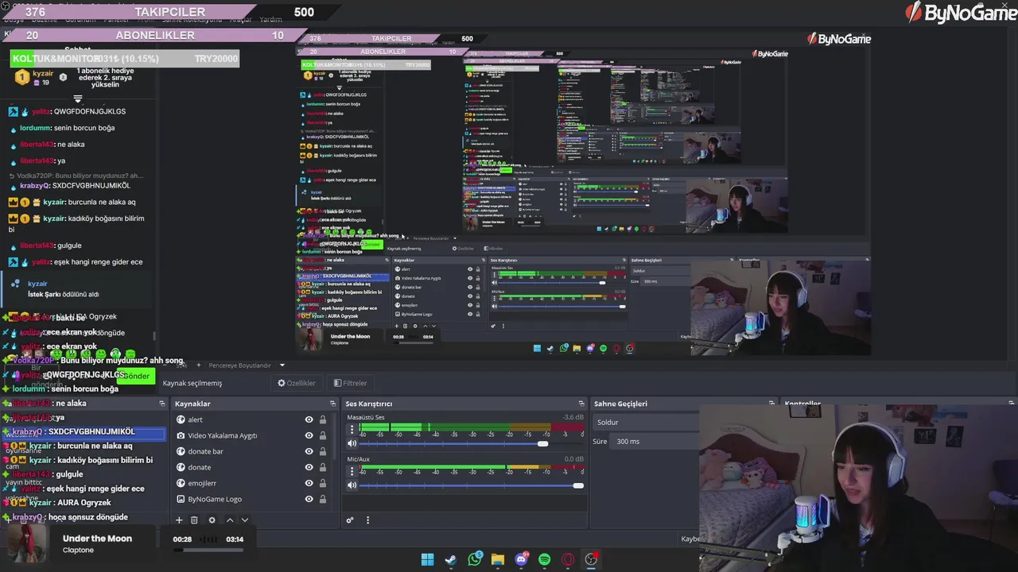The width and height of the screenshot is (1018, 572).
Task: Open Masaüstü Ses three-dot options menu
Action: click(x=352, y=430)
